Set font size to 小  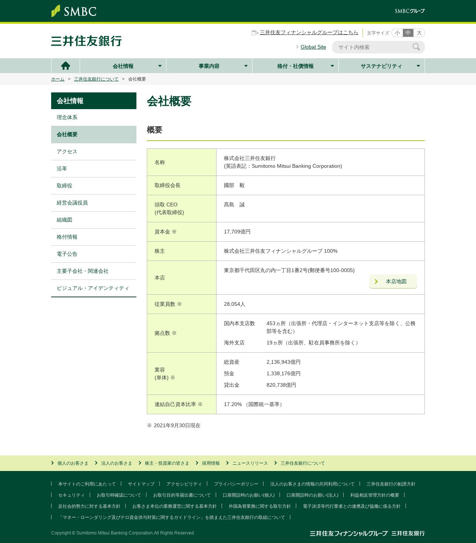[397, 33]
